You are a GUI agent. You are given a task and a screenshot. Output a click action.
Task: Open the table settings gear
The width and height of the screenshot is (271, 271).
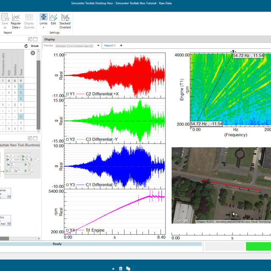[x=33, y=53]
